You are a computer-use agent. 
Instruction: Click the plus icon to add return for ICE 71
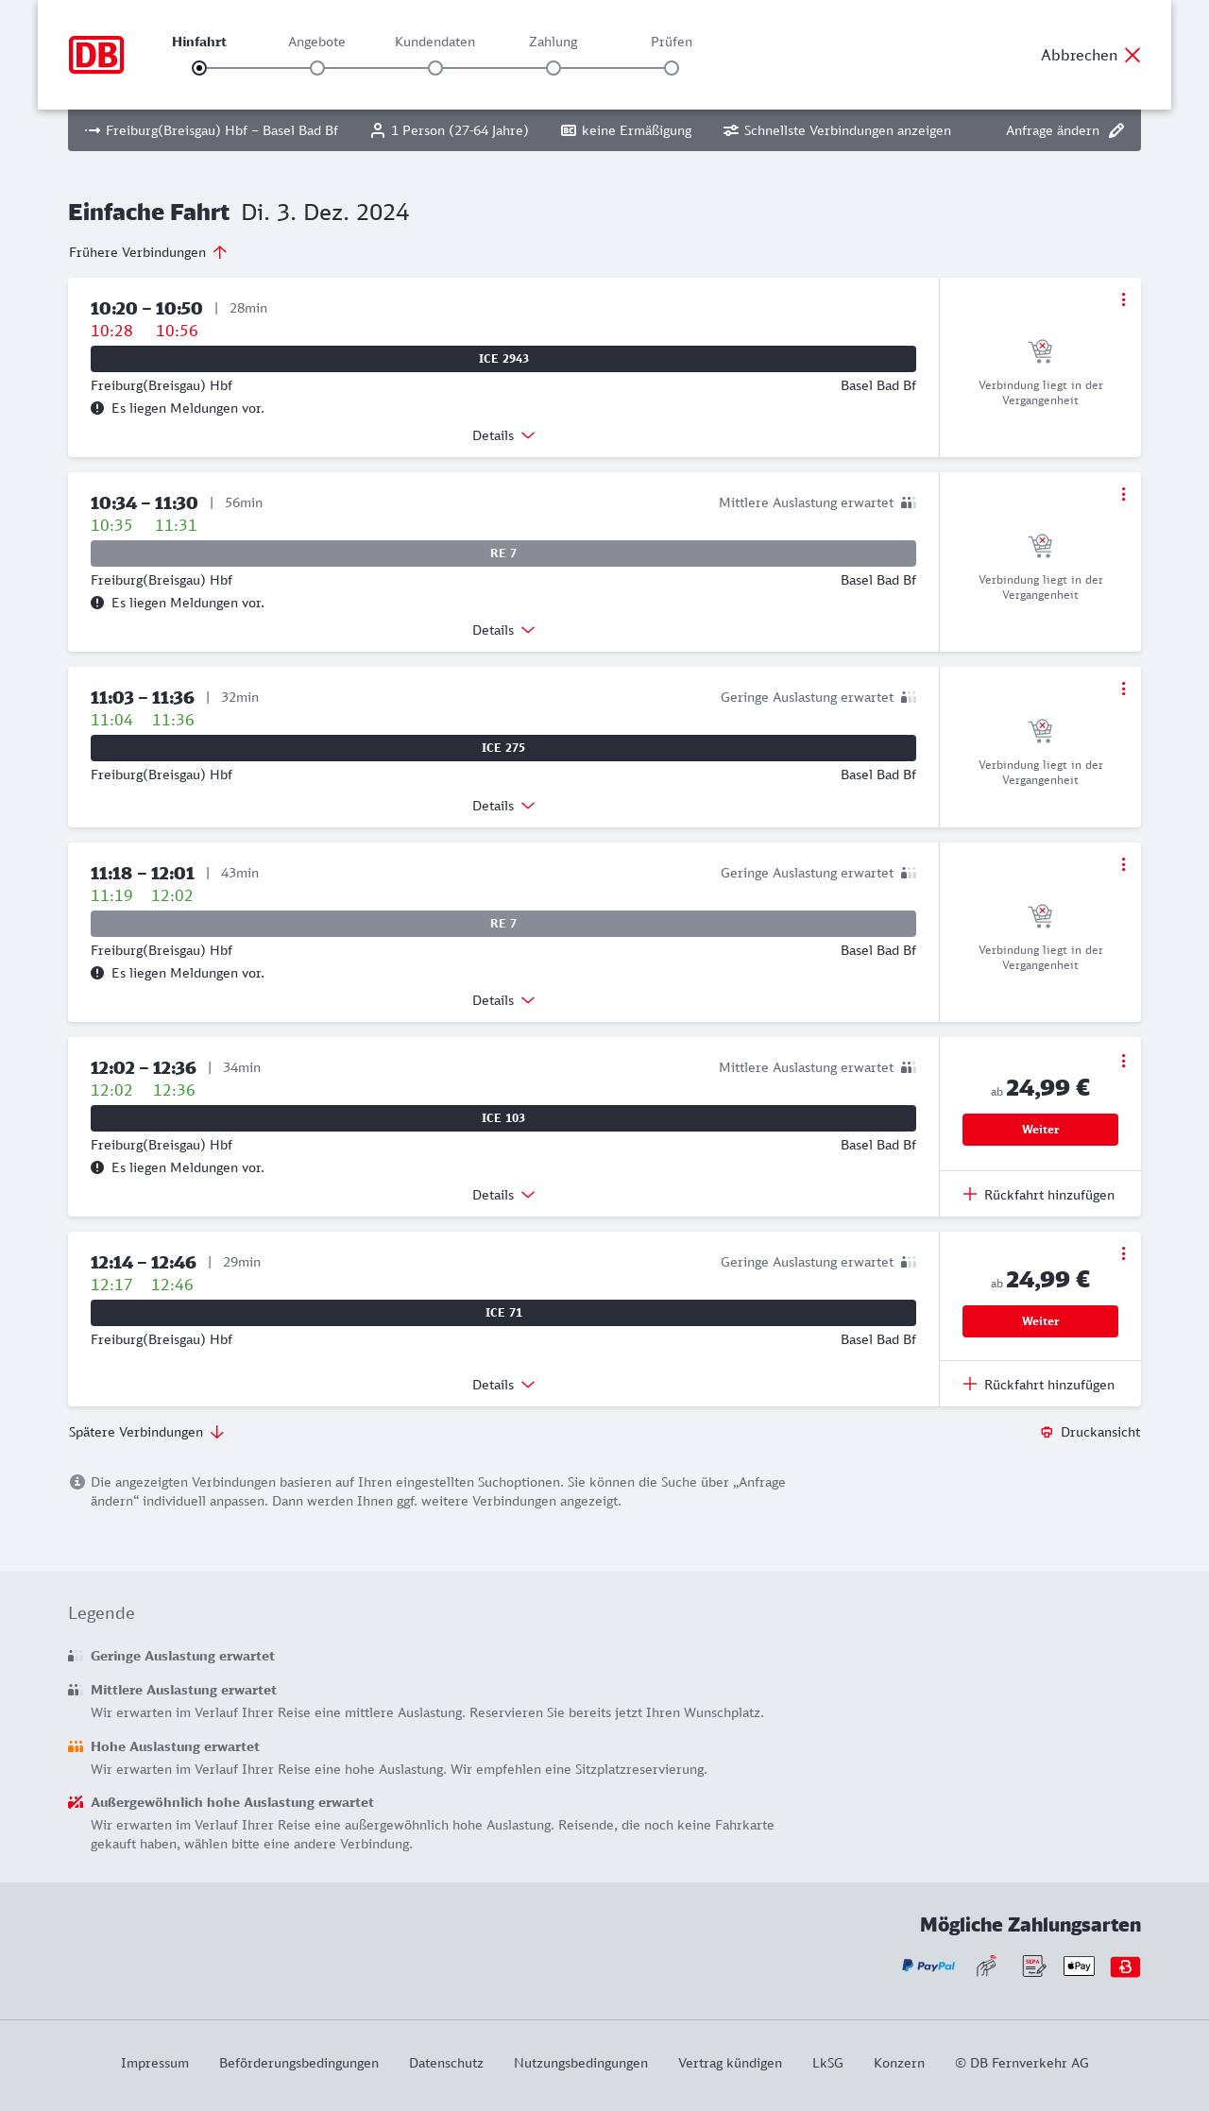[x=970, y=1384]
